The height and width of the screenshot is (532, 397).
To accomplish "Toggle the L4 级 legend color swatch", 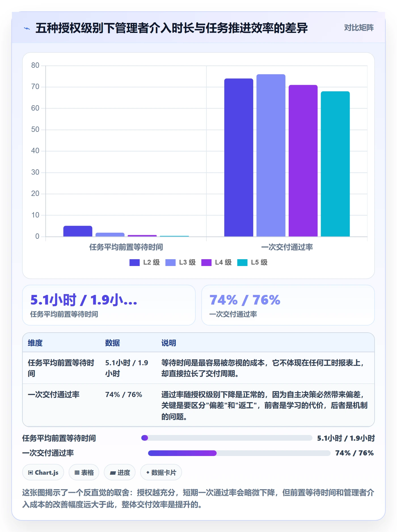I will point(206,263).
